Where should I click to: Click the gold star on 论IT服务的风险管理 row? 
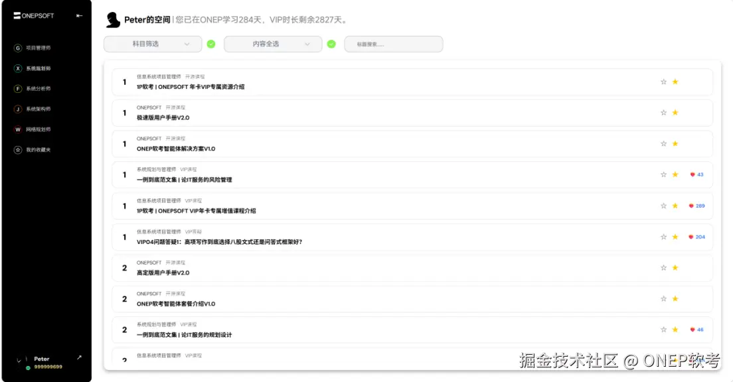click(x=675, y=174)
